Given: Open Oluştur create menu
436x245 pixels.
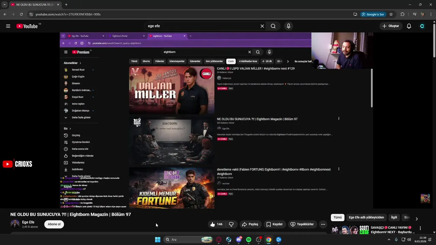Looking at the screenshot, I should [391, 26].
